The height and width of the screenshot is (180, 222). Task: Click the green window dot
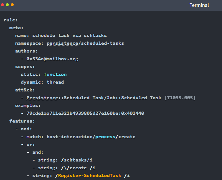click(7, 5)
